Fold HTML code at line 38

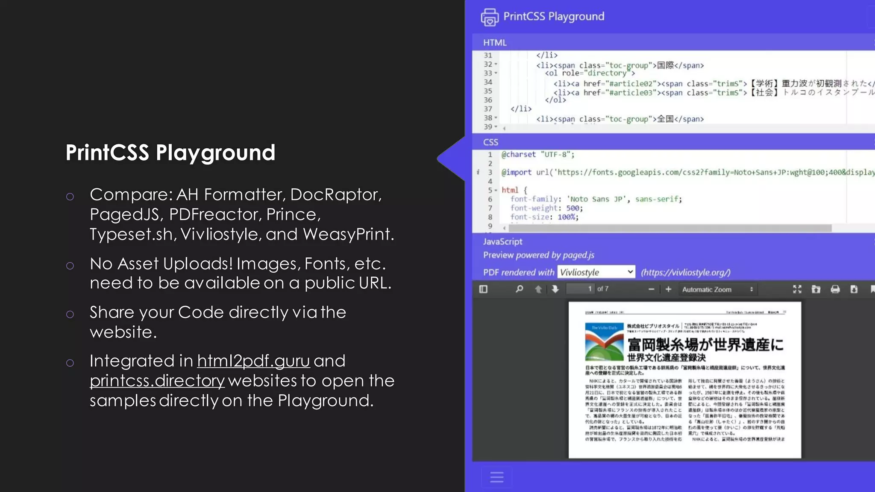[496, 118]
